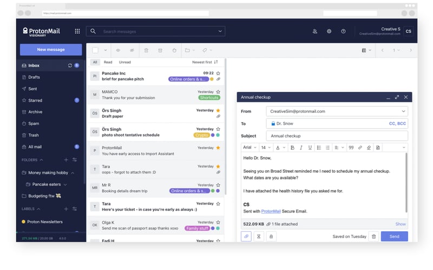Screen dimensions: 433x270
Task: Click the New message button
Action: [x=51, y=50]
